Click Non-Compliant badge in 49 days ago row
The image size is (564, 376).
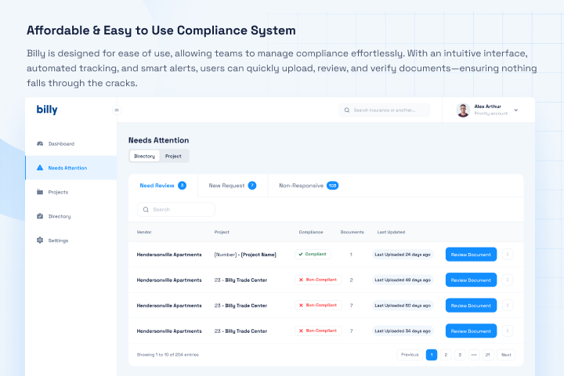tap(318, 280)
